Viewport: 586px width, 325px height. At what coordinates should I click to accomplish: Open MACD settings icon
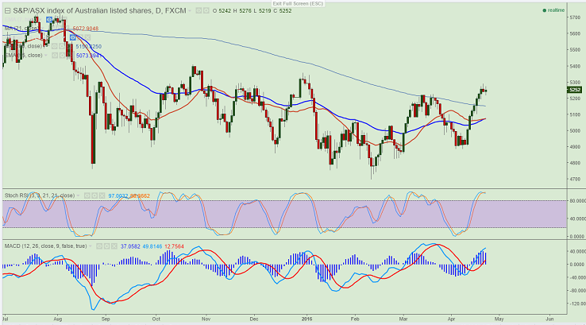tap(106, 246)
